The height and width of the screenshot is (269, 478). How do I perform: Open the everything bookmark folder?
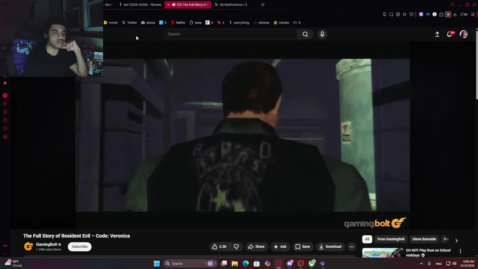point(239,22)
